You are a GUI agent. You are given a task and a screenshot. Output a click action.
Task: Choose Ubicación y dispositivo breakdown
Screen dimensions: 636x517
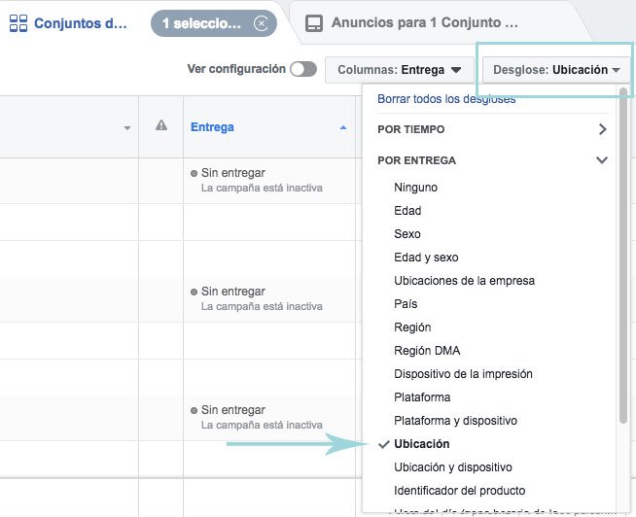(x=453, y=467)
